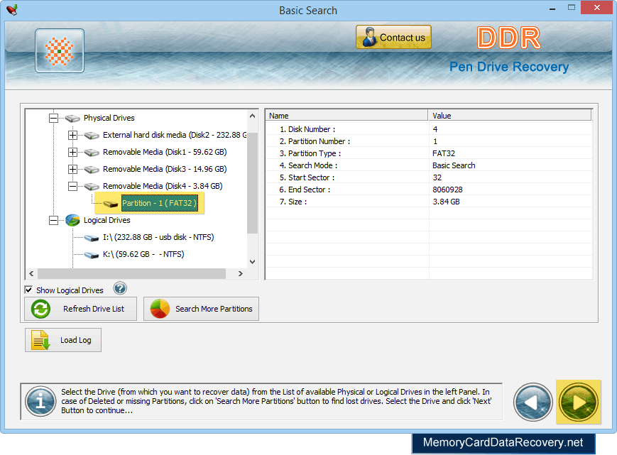The width and height of the screenshot is (617, 455).
Task: Select Removable Media (Disk4 - 3.84 GB)
Action: (163, 185)
